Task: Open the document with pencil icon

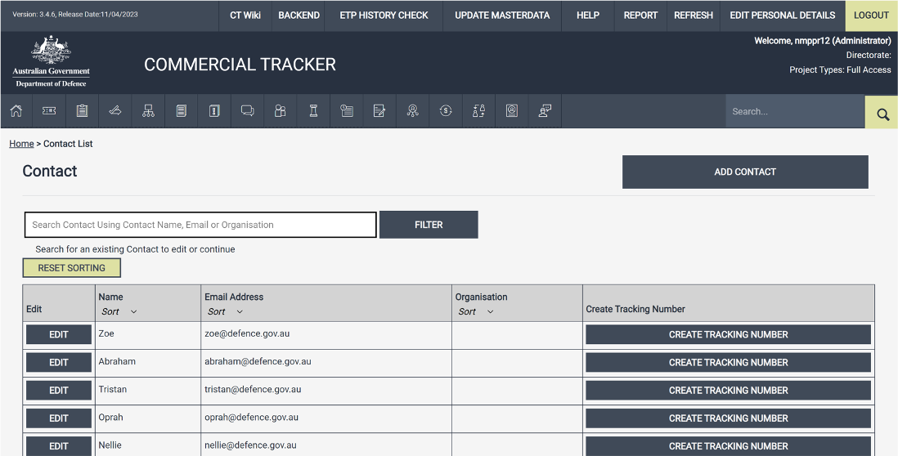Action: click(379, 111)
